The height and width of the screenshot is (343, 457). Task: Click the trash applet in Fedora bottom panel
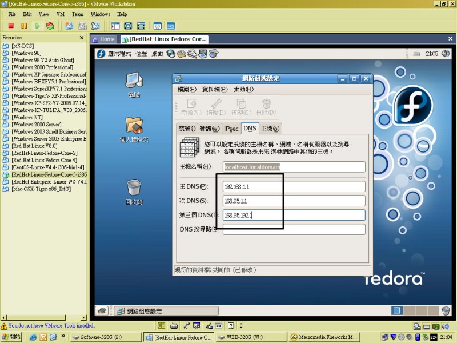[446, 310]
